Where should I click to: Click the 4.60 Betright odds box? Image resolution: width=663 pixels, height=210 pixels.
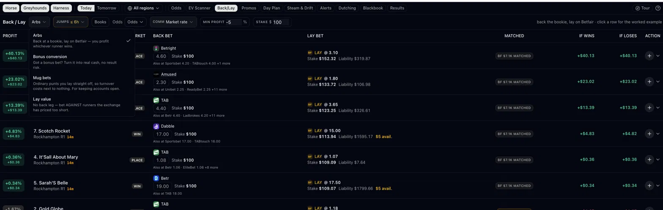(161, 56)
